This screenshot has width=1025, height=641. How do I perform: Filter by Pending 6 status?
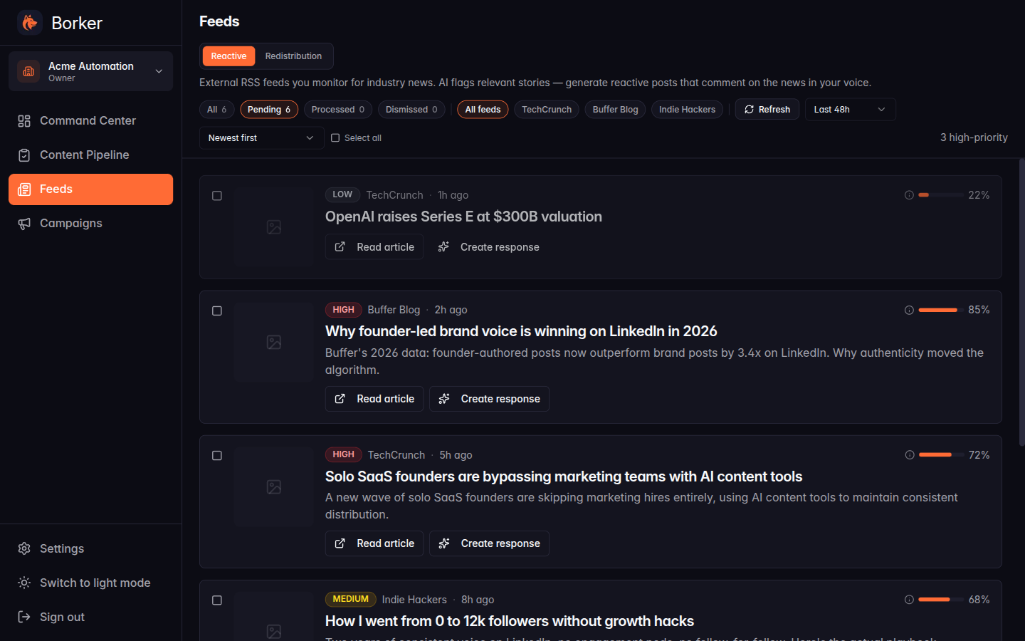(x=269, y=110)
